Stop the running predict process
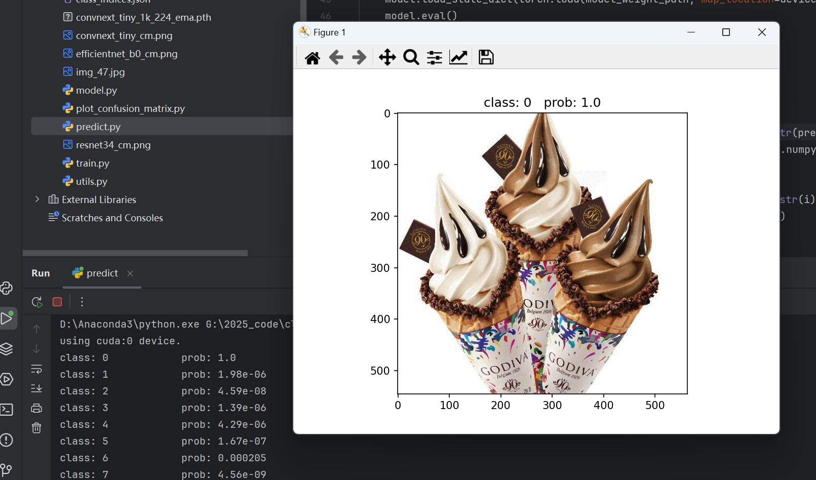Viewport: 816px width, 480px height. [x=57, y=302]
